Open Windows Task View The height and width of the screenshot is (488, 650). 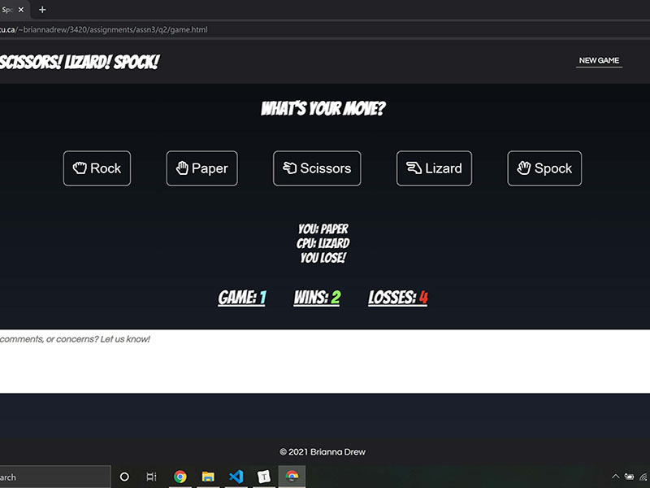(151, 477)
